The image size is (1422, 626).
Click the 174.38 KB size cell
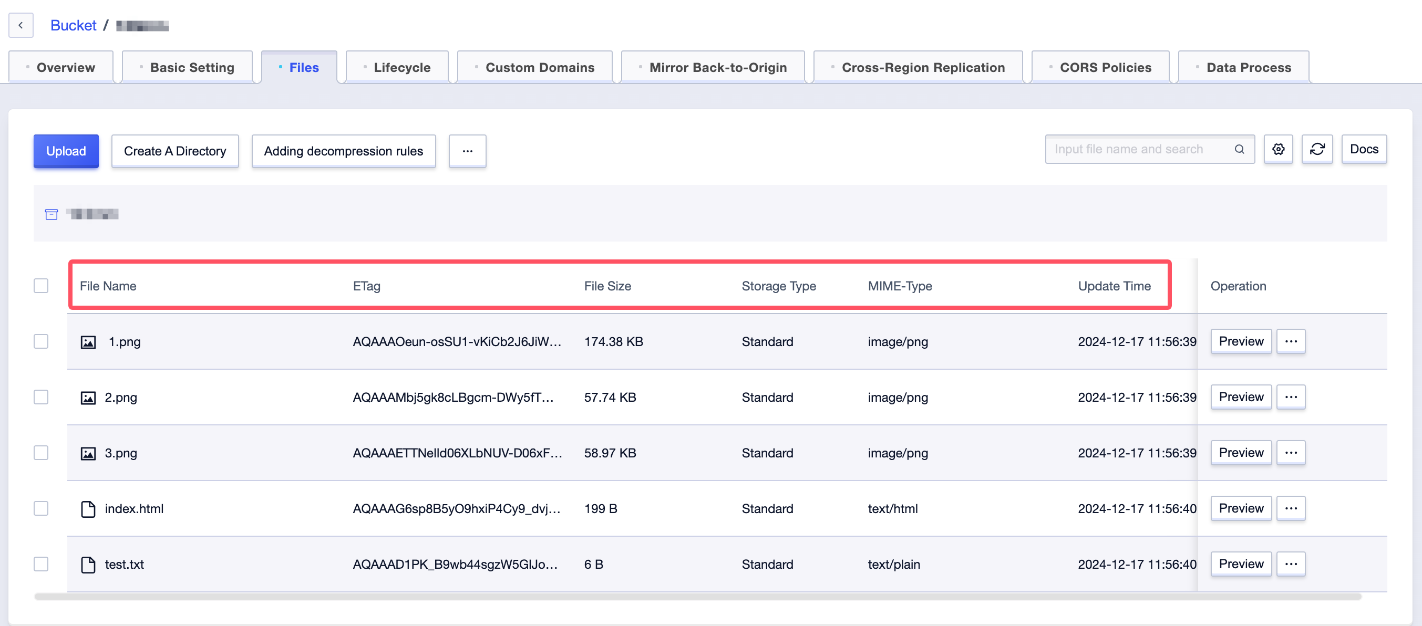point(614,342)
